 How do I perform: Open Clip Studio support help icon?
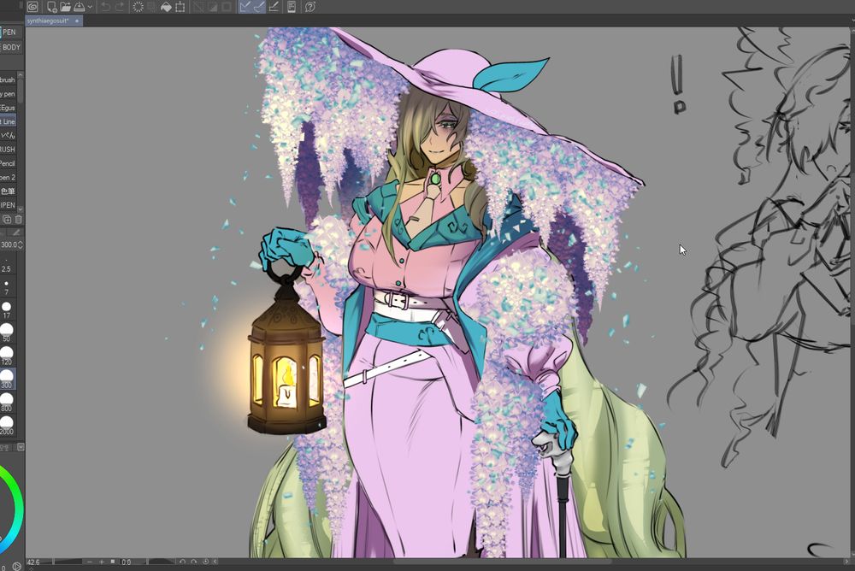pos(310,7)
